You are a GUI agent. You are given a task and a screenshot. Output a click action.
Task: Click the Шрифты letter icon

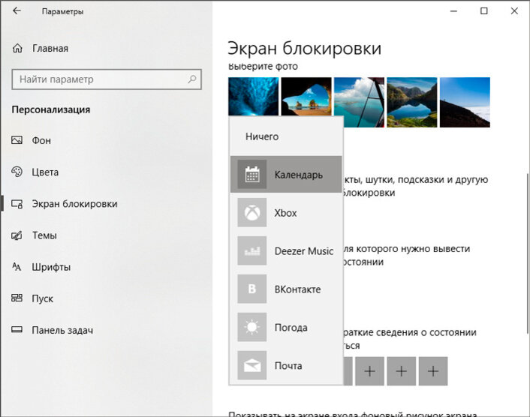point(17,267)
